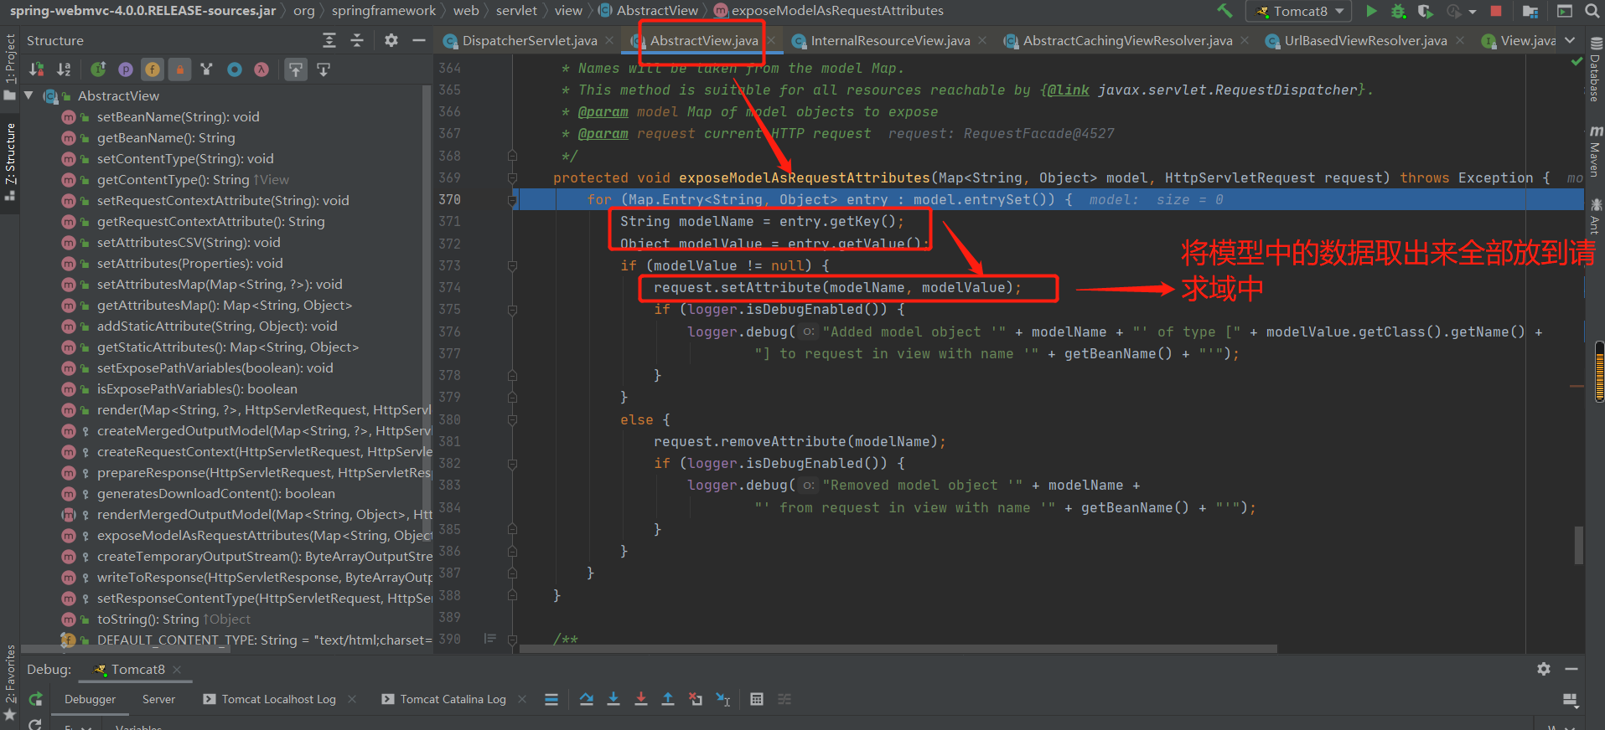Click Run to Cursor icon in the debugger
Screen dimensions: 1605x730
(x=723, y=699)
